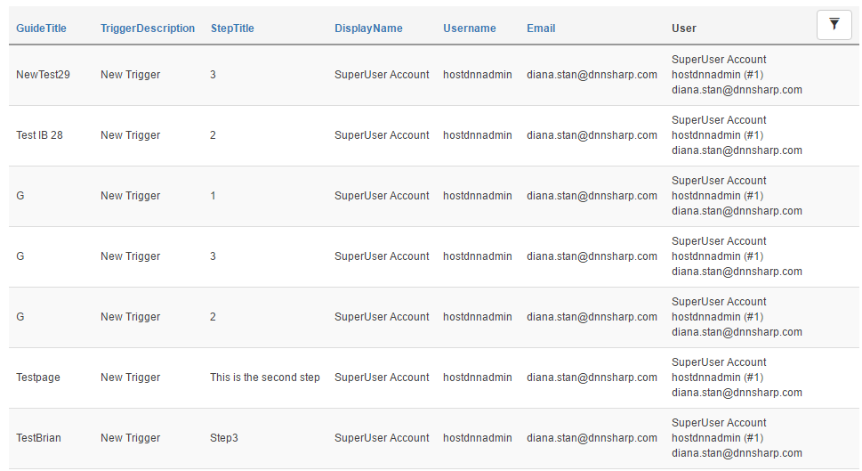
Task: Click the TestBrian guide title cell
Action: [38, 438]
